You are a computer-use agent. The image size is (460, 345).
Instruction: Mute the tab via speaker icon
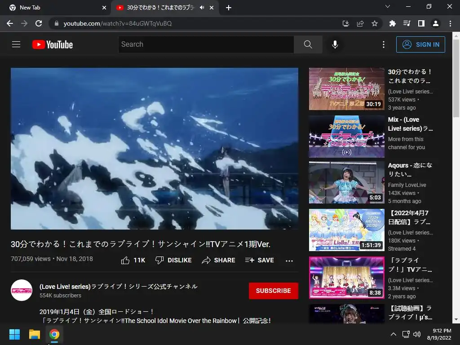(202, 8)
